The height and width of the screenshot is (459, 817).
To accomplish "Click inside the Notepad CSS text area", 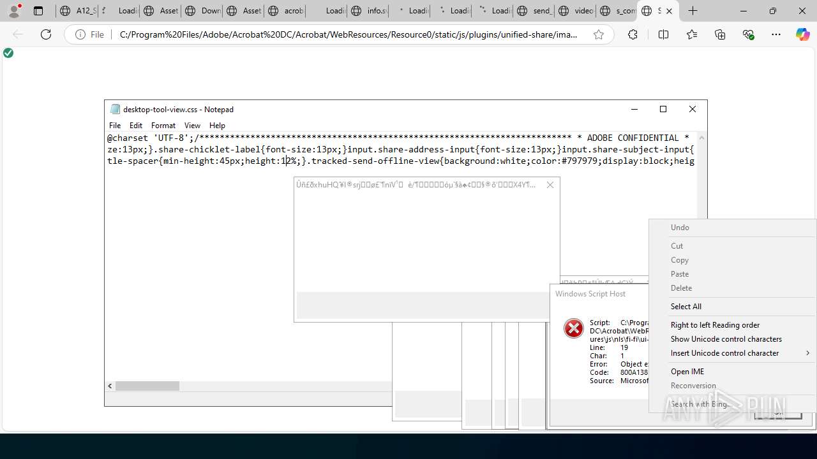I will point(401,256).
